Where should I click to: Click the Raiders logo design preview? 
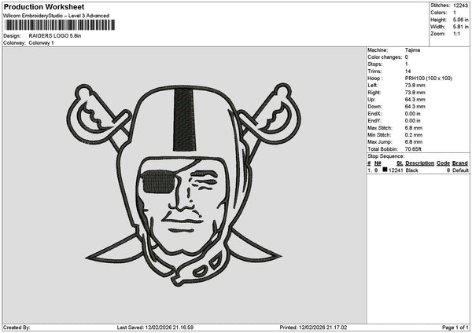[x=183, y=185]
